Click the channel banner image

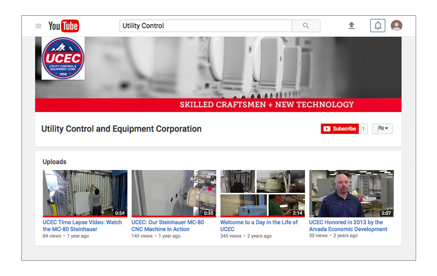tap(218, 74)
